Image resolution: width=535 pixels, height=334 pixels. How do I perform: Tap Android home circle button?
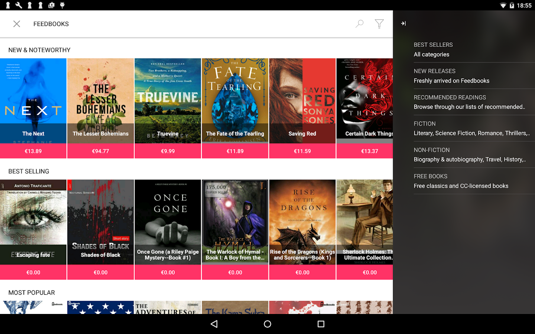pos(267,324)
